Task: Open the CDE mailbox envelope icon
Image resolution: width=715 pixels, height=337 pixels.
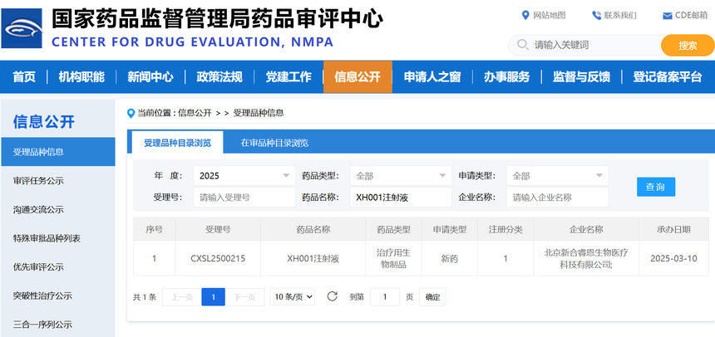Action: 667,15
